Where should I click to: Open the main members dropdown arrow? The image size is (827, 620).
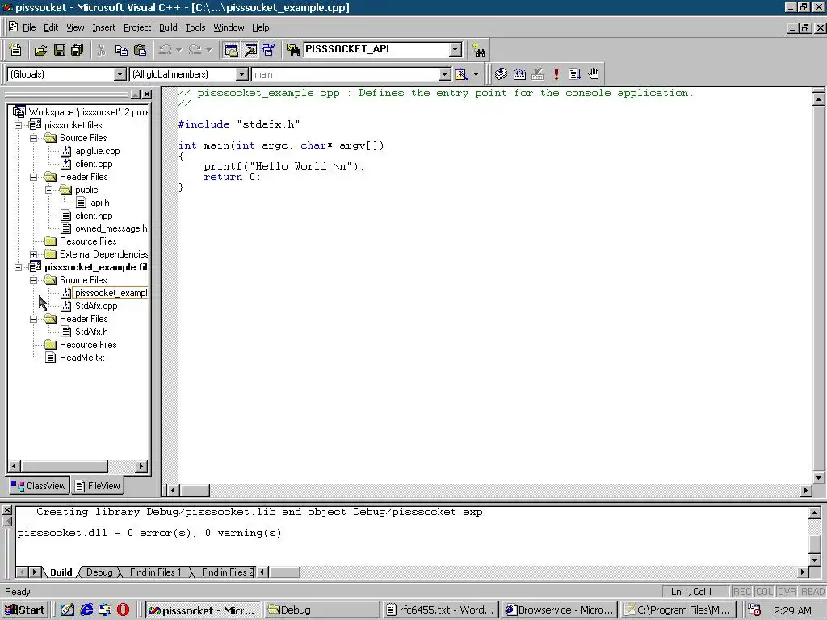pyautogui.click(x=445, y=74)
